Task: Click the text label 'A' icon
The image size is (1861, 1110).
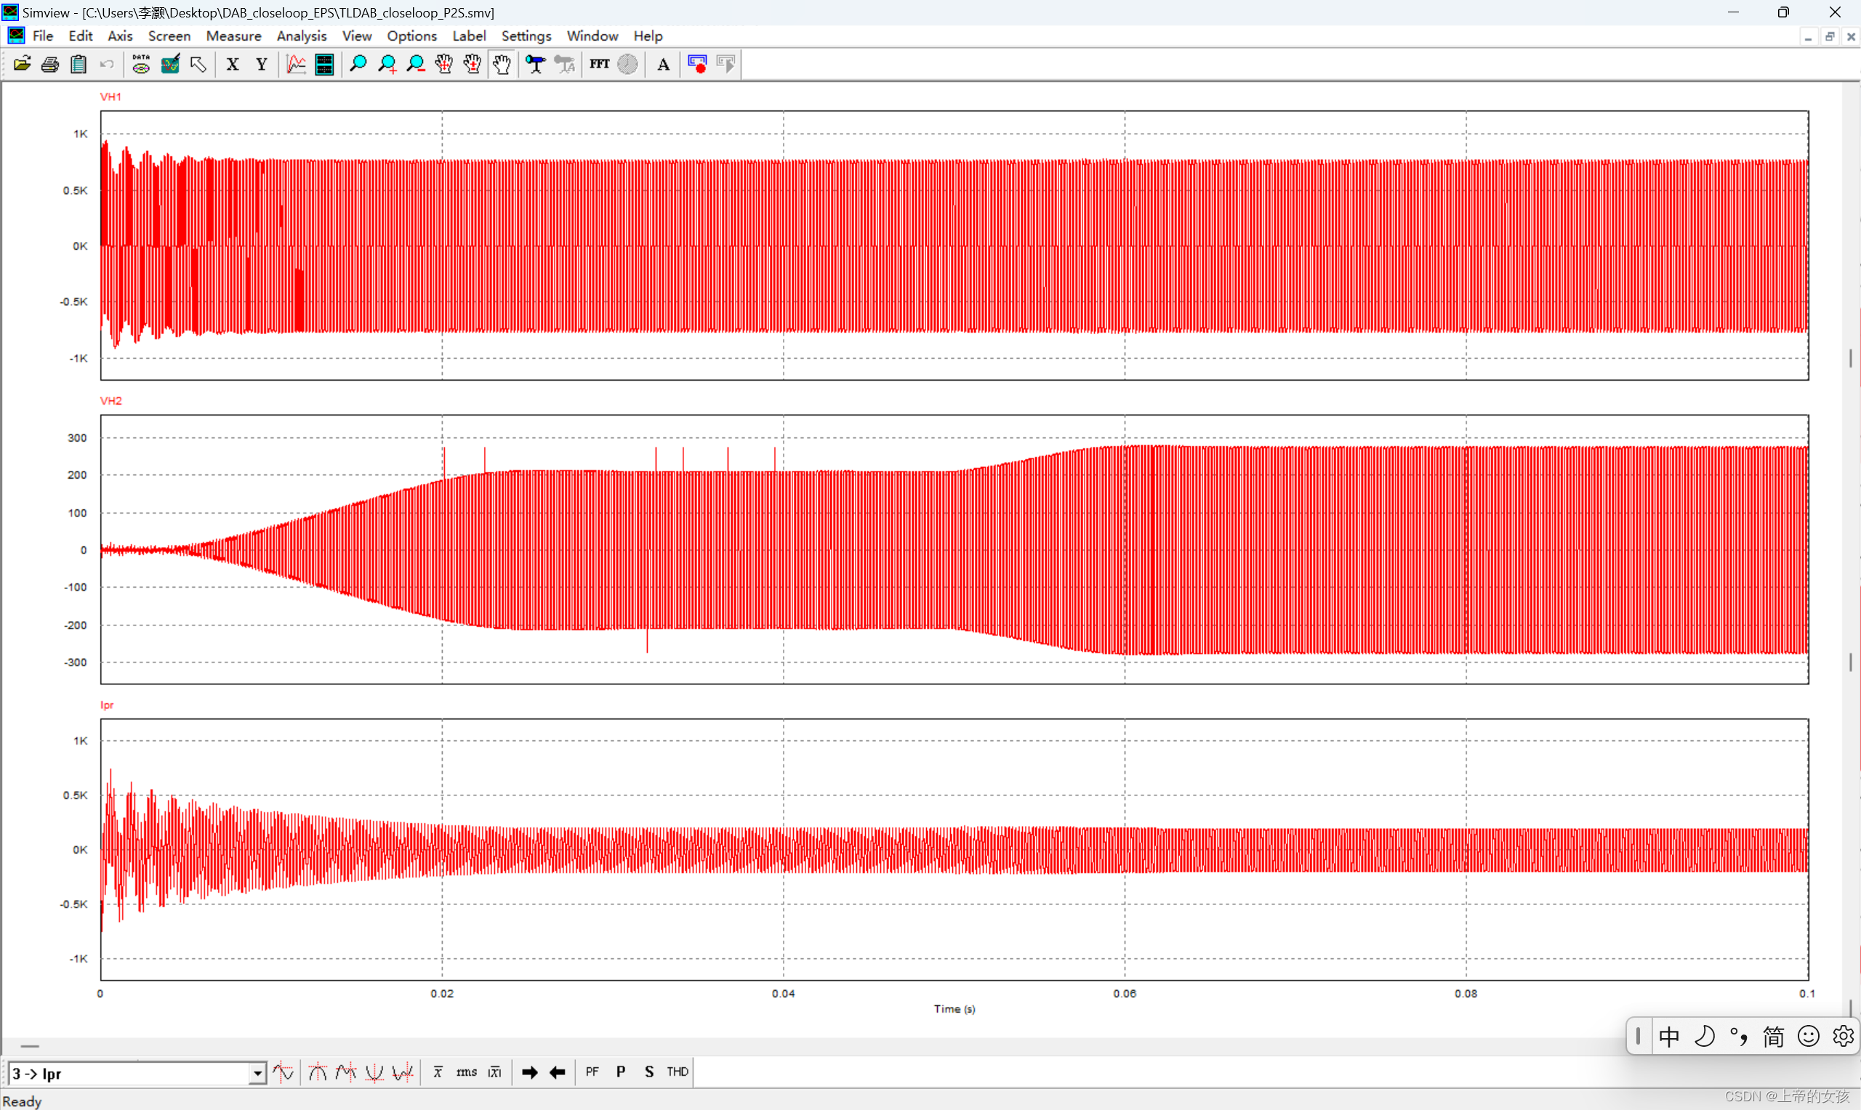Action: coord(663,65)
